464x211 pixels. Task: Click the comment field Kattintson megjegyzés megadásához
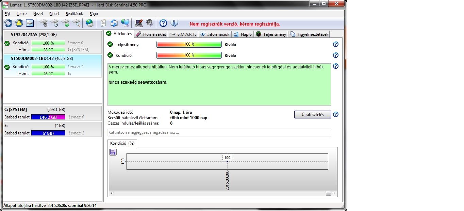219,132
